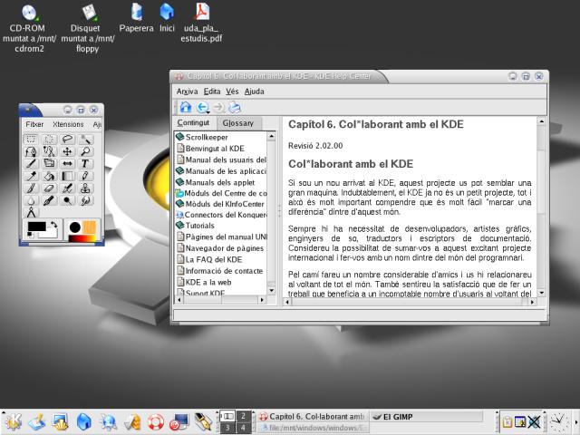The image size is (580, 435).
Task: Select the Measure compass tool
Action: 31,212
